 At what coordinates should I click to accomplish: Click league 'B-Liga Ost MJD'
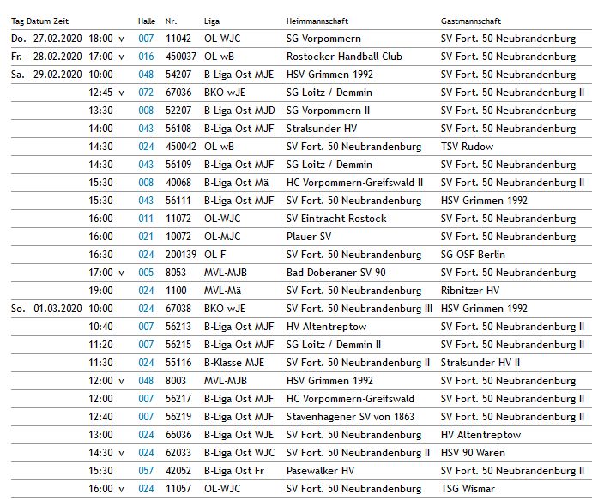tap(239, 111)
